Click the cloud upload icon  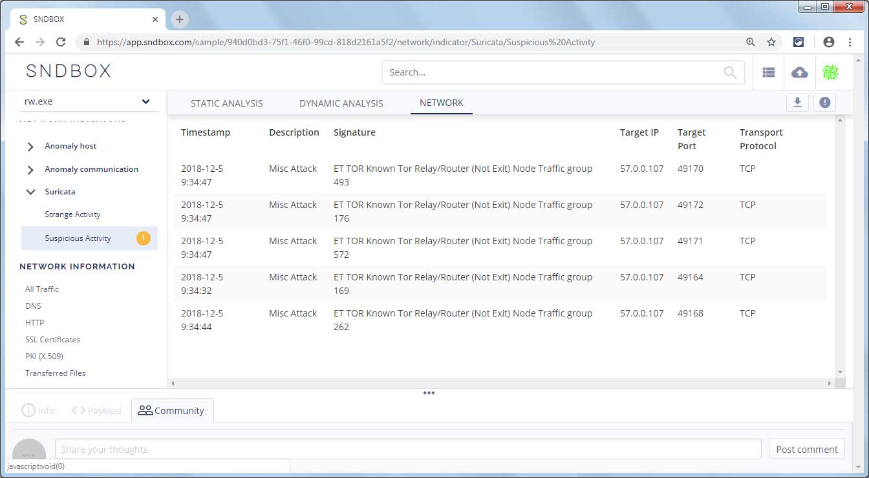pos(800,72)
